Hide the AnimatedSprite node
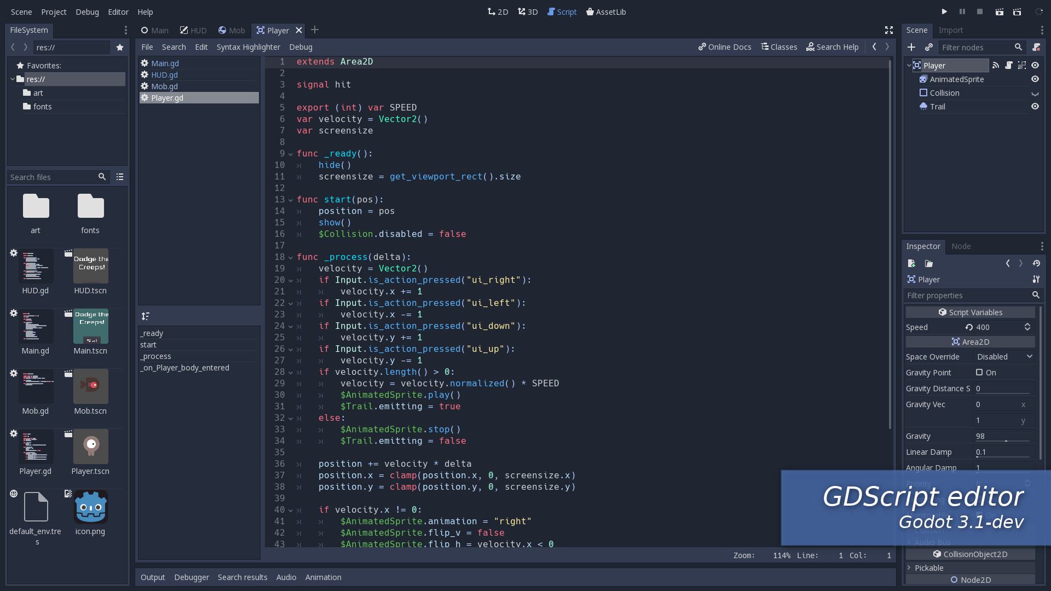This screenshot has width=1051, height=591. click(1035, 79)
